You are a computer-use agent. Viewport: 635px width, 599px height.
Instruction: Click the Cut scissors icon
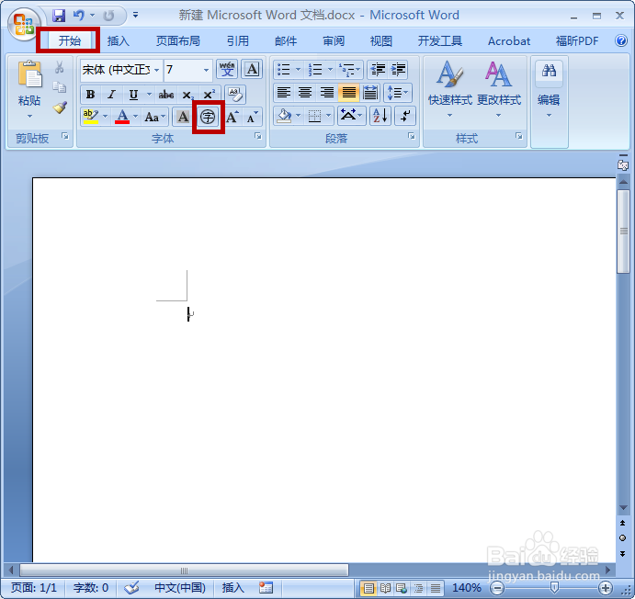[x=60, y=67]
